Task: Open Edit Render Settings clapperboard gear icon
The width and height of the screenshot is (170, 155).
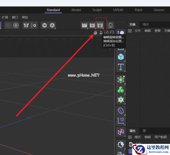Action: coord(100,26)
